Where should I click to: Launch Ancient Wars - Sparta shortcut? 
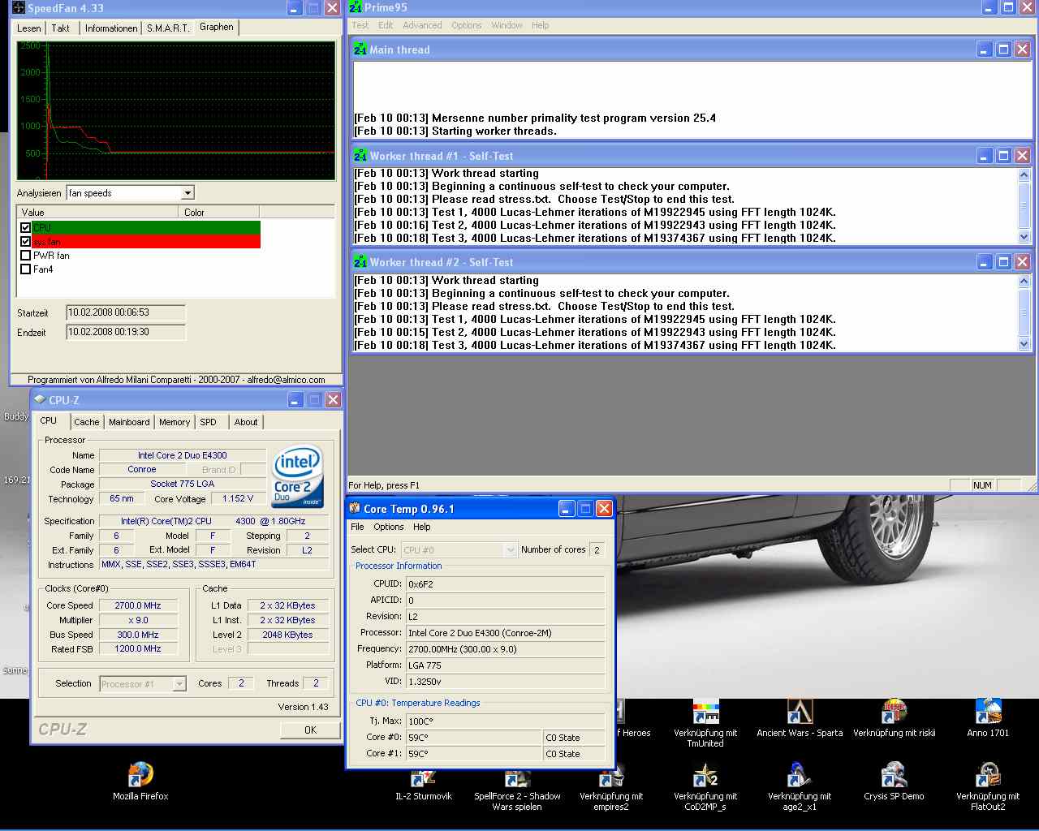point(800,713)
